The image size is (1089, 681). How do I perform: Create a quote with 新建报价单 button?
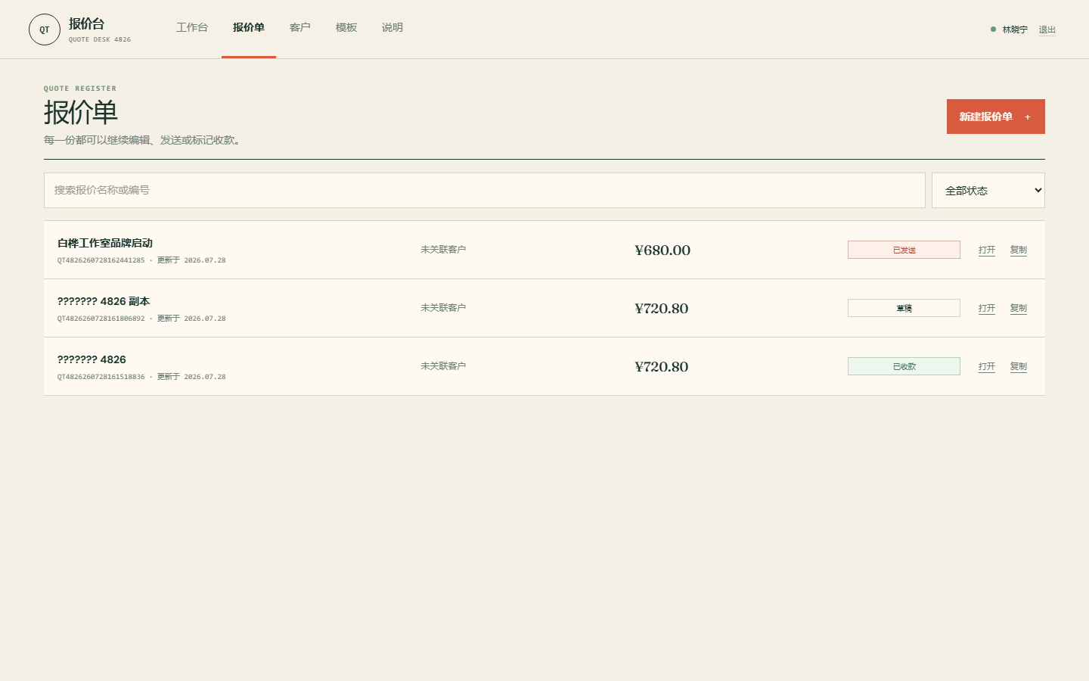996,117
